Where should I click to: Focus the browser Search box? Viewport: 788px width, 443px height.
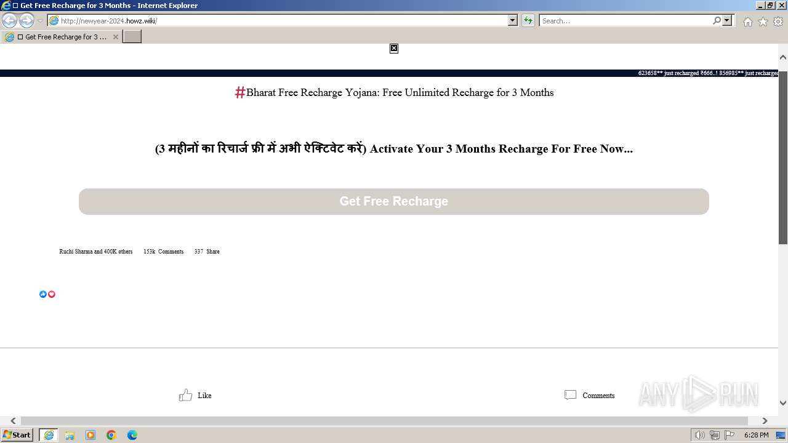pos(625,21)
